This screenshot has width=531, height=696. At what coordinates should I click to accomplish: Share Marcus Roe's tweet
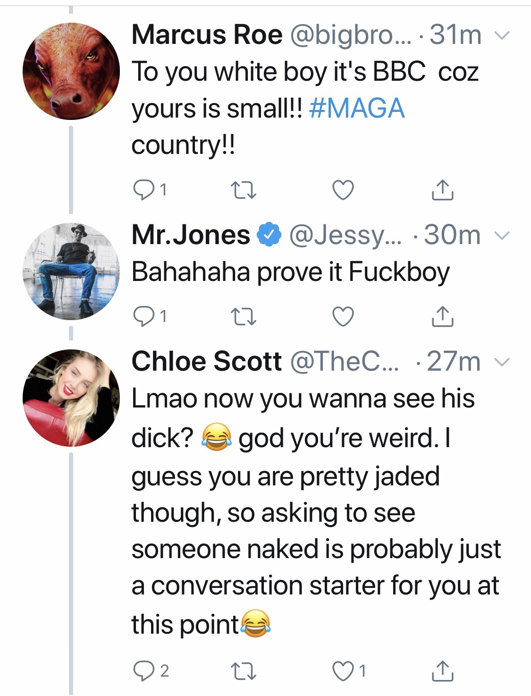pyautogui.click(x=443, y=190)
